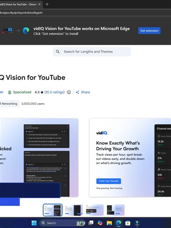
Task: Select the fourth screenshot thumbnail
Action: (x=115, y=210)
